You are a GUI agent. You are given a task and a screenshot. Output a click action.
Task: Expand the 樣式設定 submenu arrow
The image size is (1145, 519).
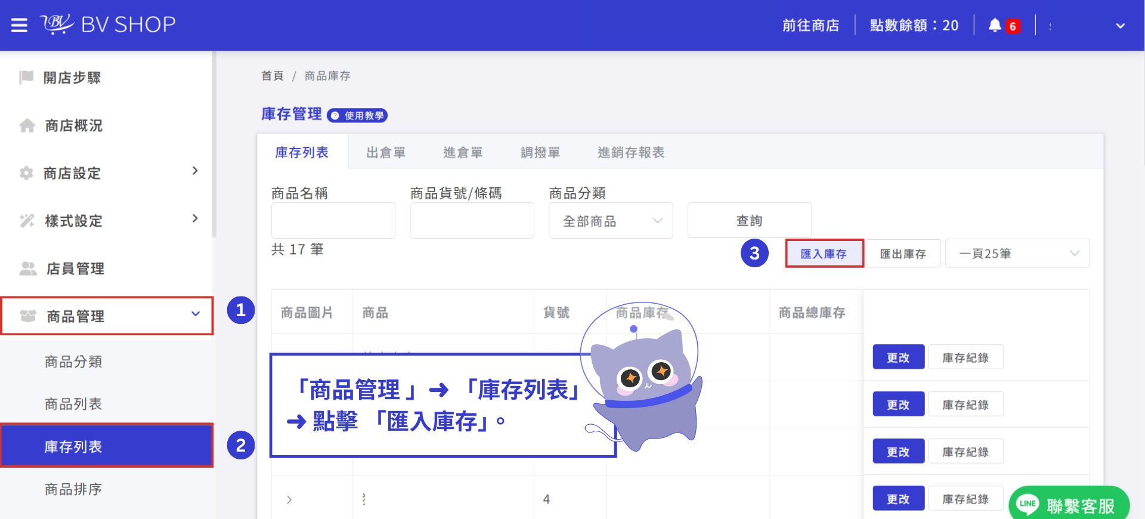tap(195, 219)
